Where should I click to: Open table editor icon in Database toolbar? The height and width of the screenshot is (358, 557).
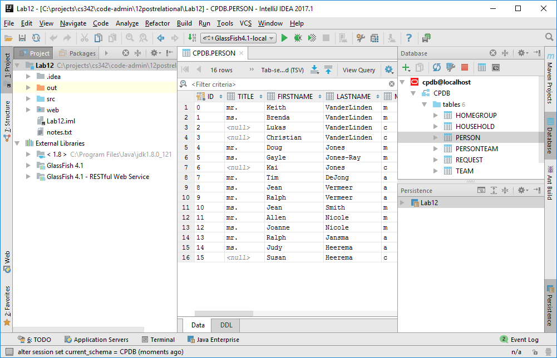click(x=482, y=67)
